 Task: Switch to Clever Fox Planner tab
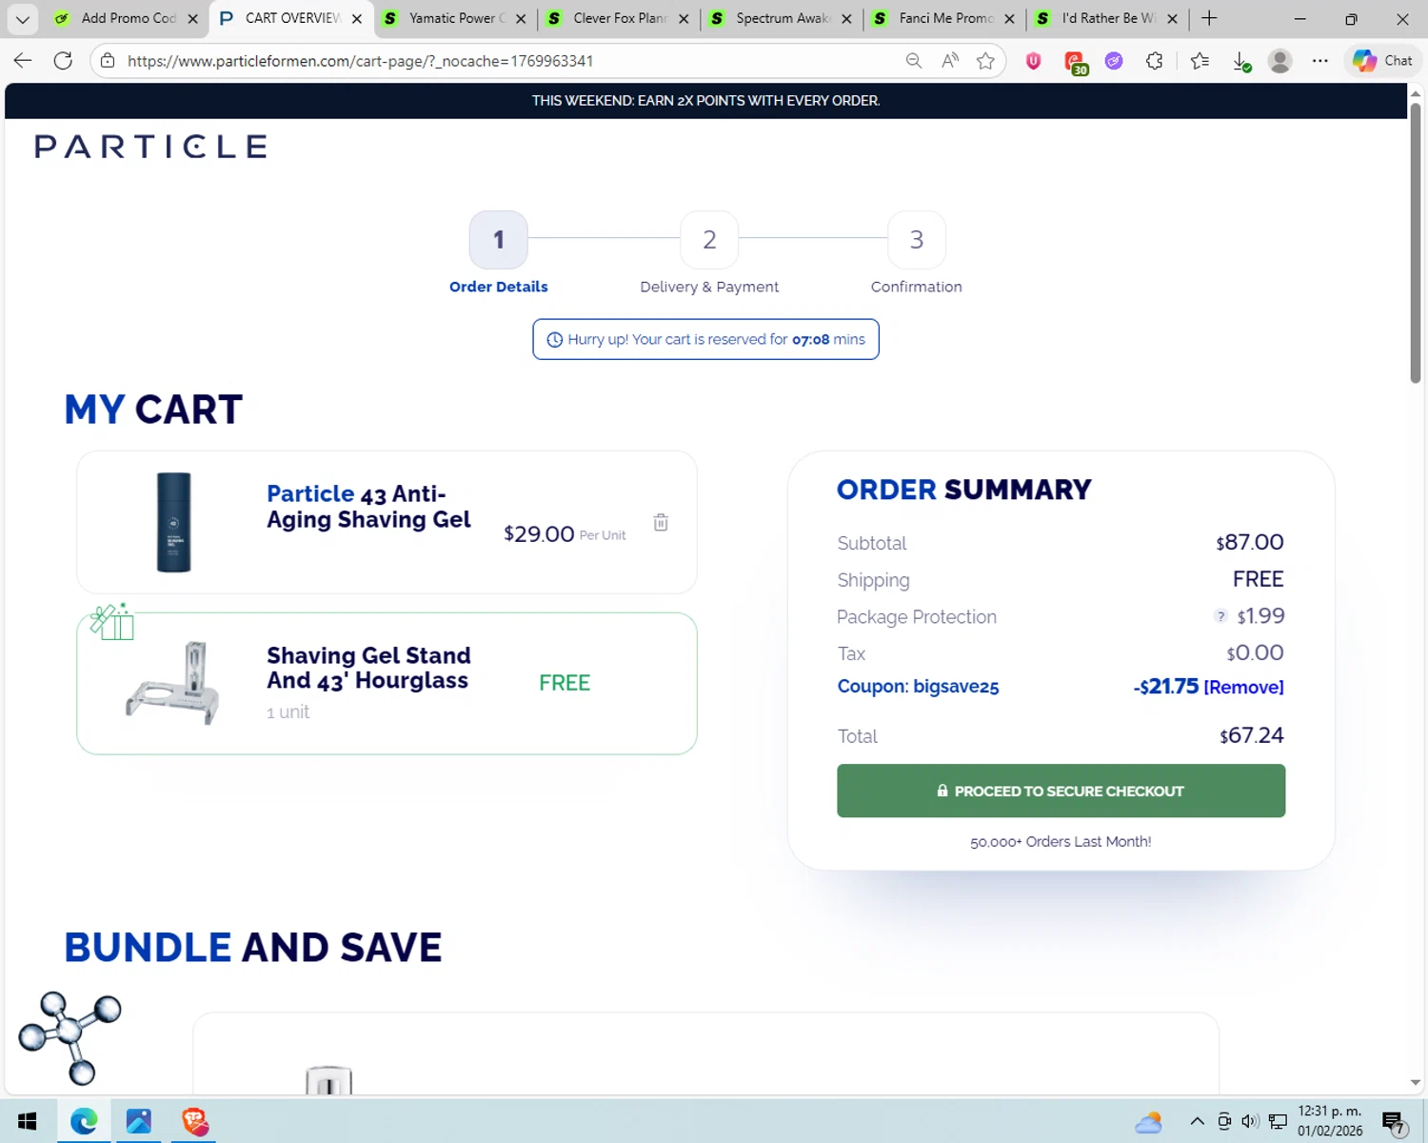click(x=620, y=18)
